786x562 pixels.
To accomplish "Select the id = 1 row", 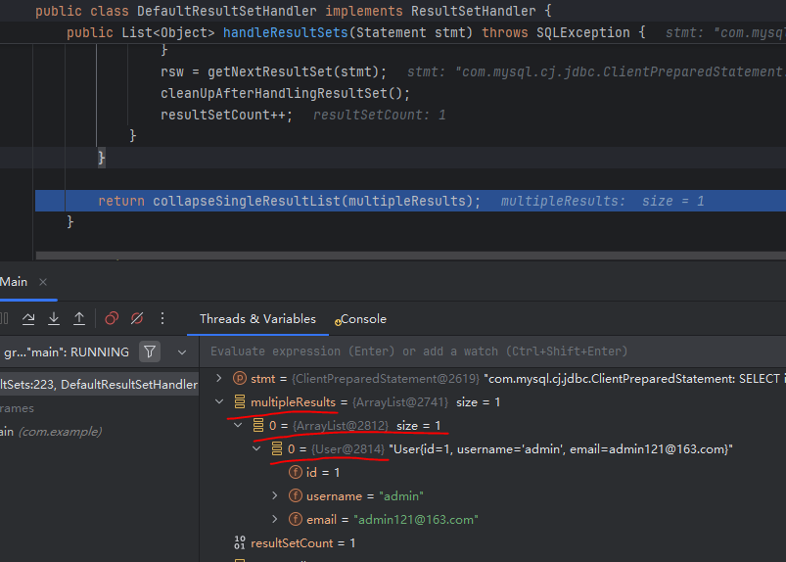I will (x=492, y=472).
